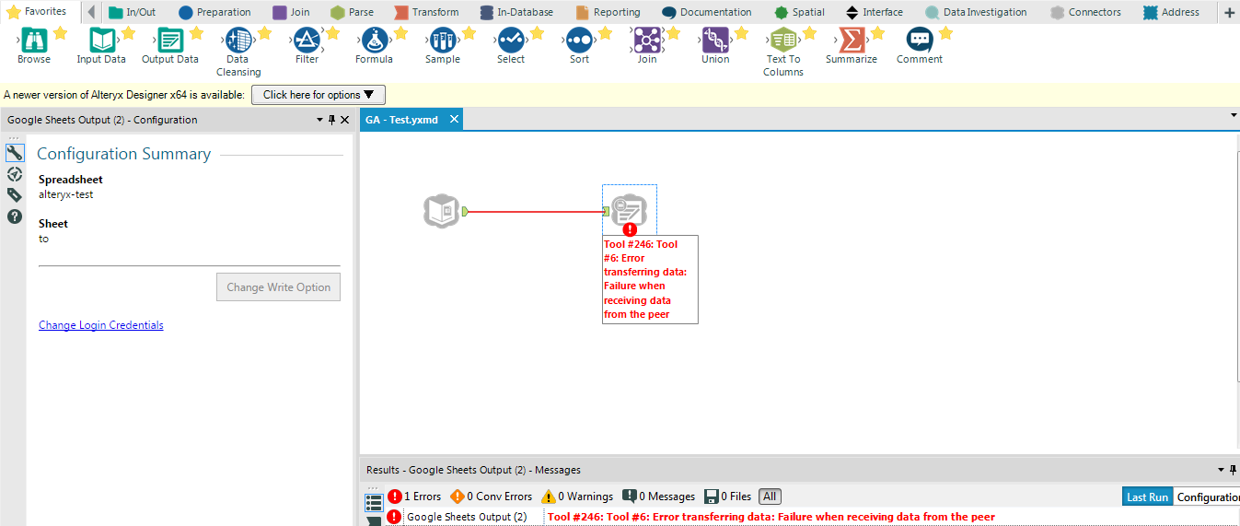
Task: Open Results panel dropdown arrow
Action: [1221, 470]
